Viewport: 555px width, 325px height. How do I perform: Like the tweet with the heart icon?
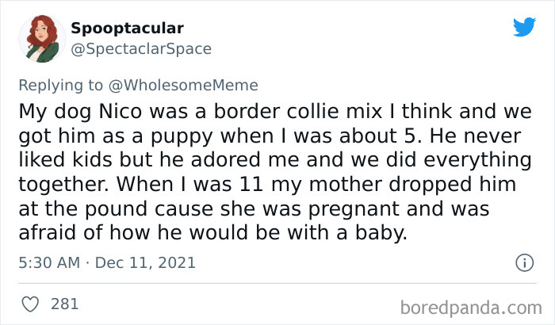pos(30,304)
